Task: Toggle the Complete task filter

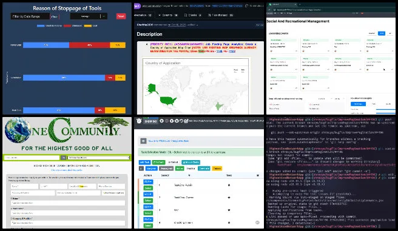Action: coord(204,169)
